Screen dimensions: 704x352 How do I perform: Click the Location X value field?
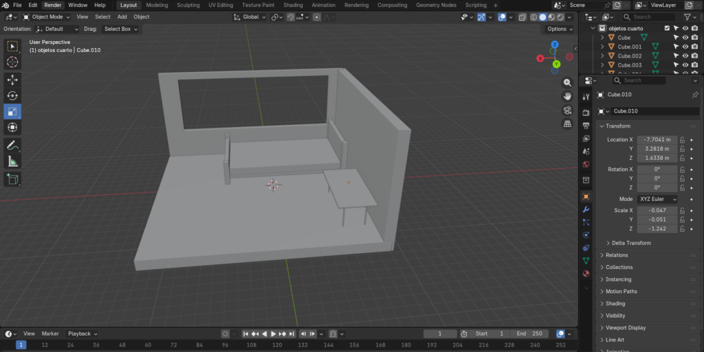(x=657, y=139)
